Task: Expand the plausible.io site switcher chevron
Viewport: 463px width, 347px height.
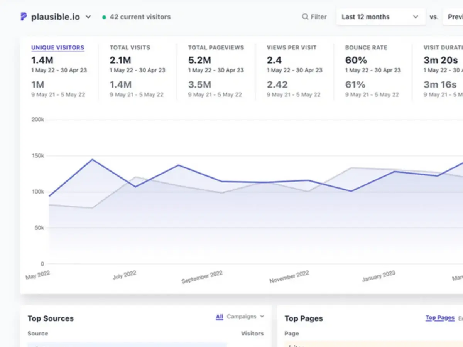Action: pyautogui.click(x=88, y=17)
